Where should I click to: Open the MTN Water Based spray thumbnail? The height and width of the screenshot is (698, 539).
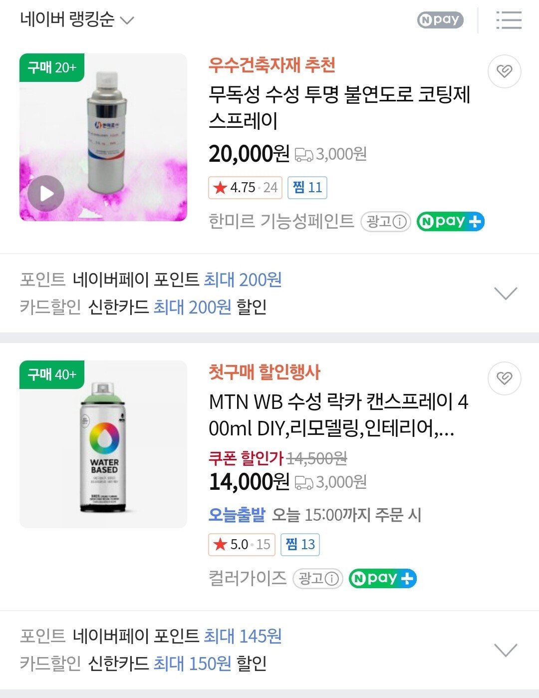point(103,444)
